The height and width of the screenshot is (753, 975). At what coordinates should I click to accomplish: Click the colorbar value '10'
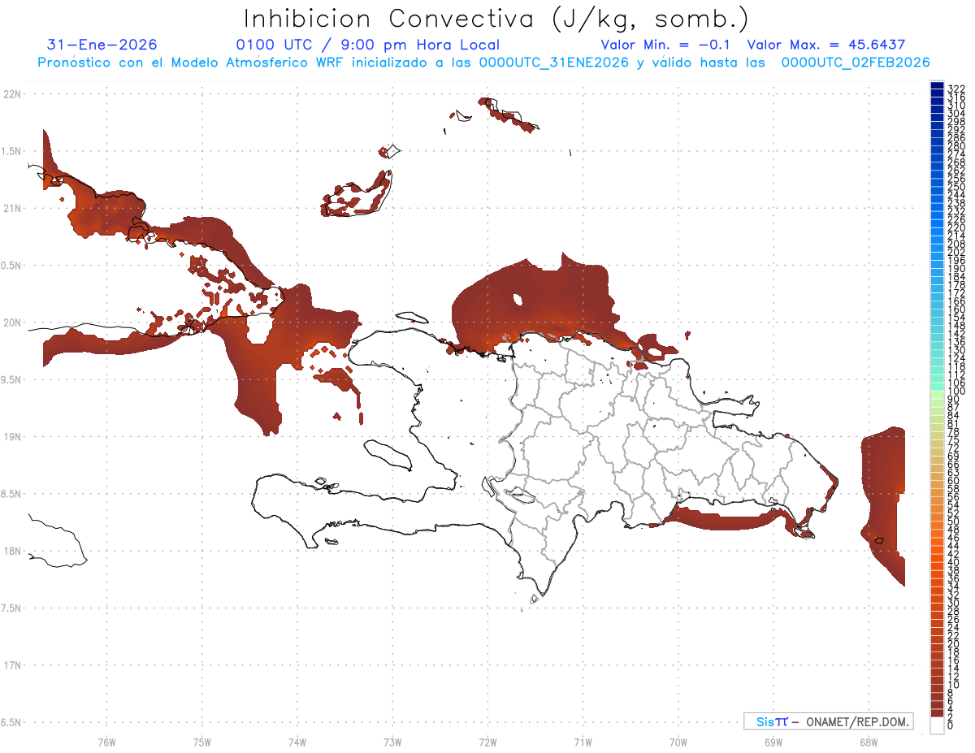pos(953,685)
